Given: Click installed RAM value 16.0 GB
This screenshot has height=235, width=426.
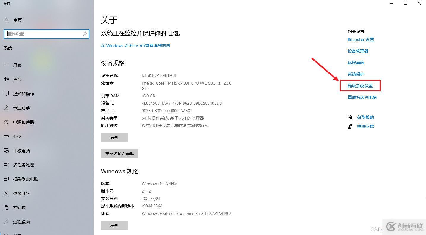Looking at the screenshot, I should tap(148, 96).
